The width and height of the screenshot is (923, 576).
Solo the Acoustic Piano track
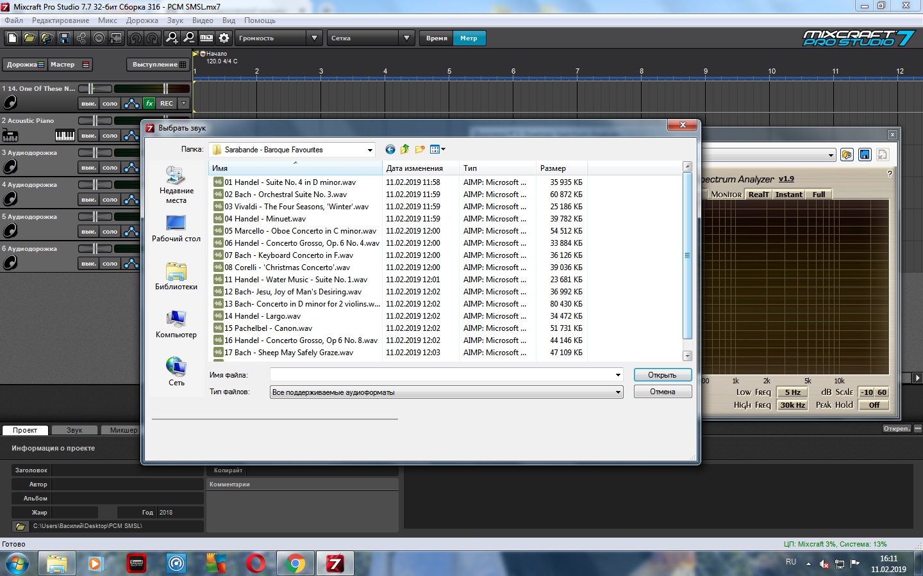coord(110,135)
